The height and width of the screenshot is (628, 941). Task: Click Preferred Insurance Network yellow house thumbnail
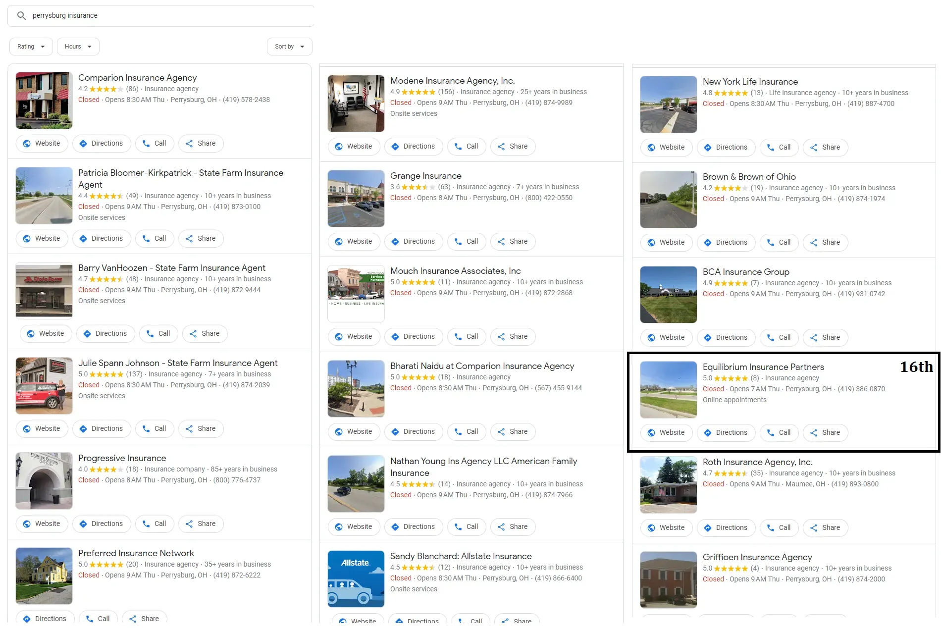[44, 576]
